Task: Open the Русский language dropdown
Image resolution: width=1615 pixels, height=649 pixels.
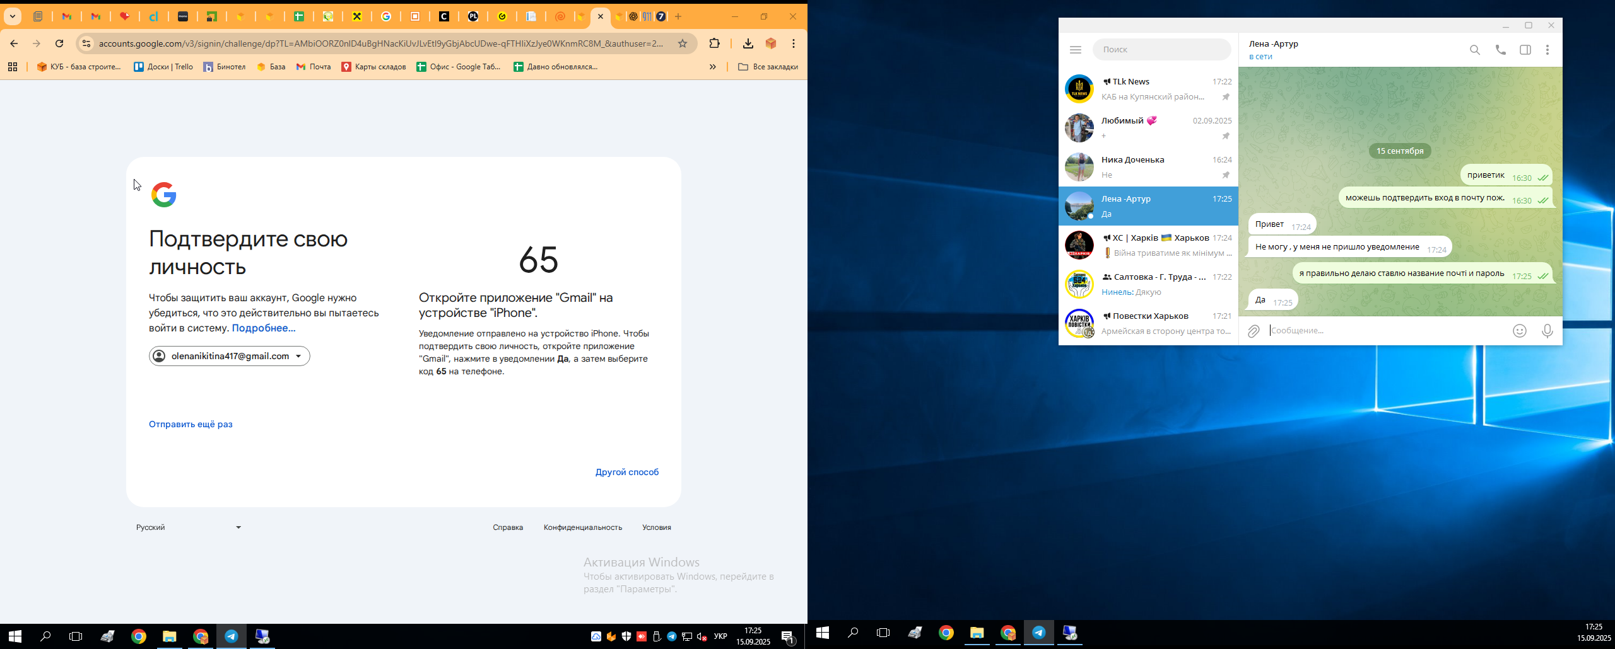Action: coord(189,527)
